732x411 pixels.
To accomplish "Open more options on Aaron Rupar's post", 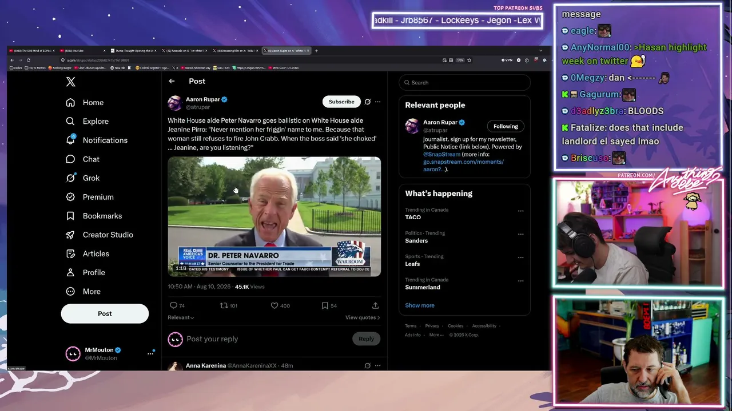I will (x=377, y=102).
